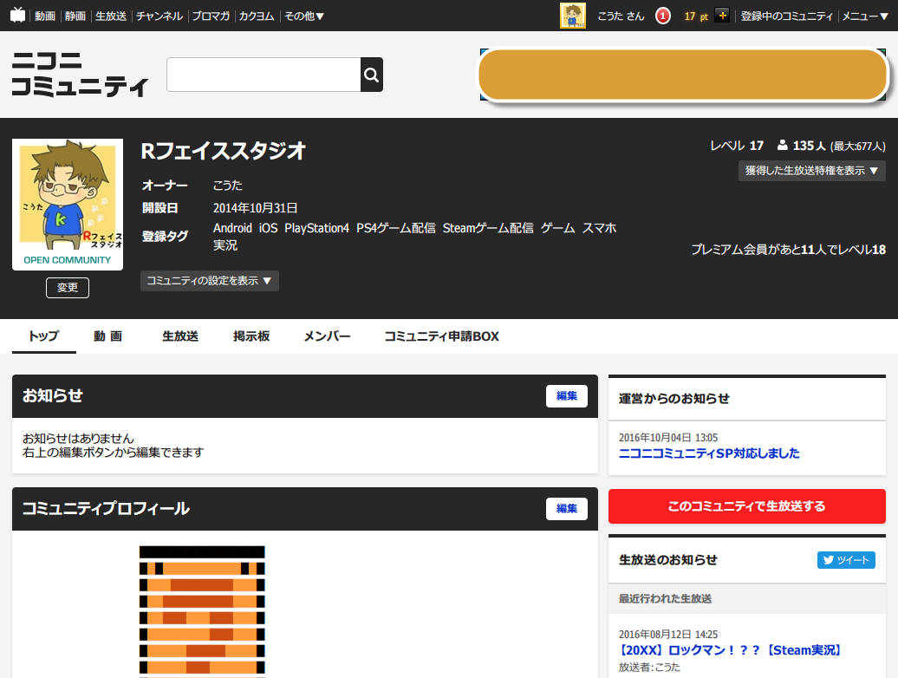Select 生放送 in the top navigation menu
The width and height of the screenshot is (898, 678).
point(110,15)
